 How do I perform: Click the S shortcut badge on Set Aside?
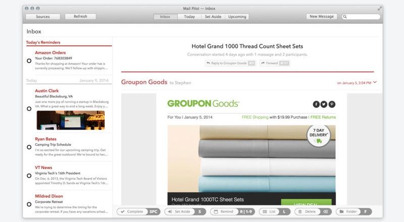click(x=199, y=212)
